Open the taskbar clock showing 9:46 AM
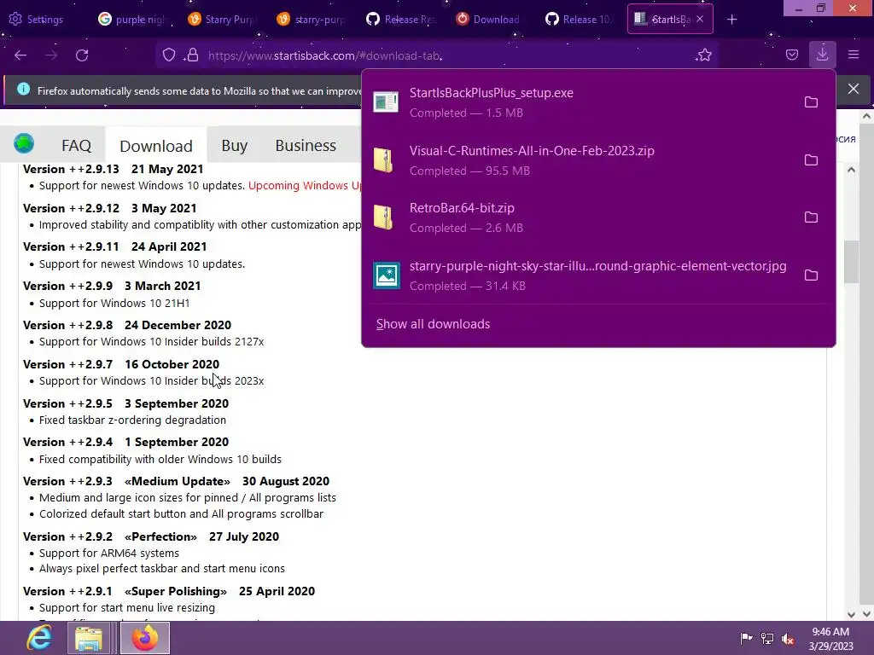 pos(830,638)
